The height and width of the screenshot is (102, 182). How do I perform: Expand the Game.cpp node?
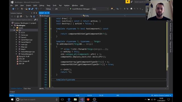pos(16,35)
